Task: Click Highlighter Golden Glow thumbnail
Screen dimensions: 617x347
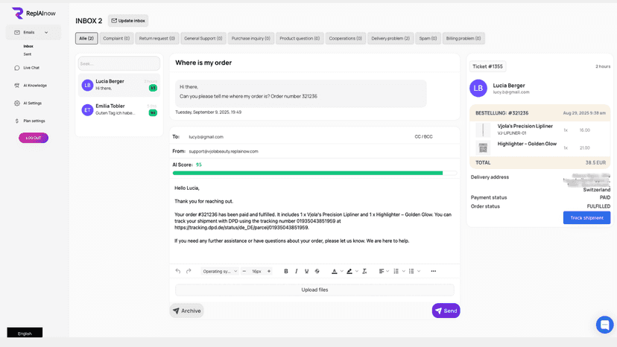Action: point(483,147)
